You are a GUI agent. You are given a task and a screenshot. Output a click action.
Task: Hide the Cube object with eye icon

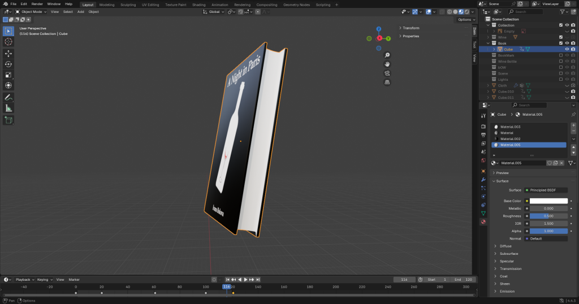coord(567,49)
